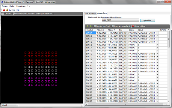Screen dimensions: 172x108
Task: Open the Paramètres menu
Action: pyautogui.click(x=21, y=6)
